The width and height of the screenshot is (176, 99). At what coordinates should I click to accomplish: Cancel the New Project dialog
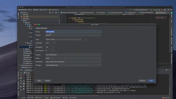coord(48,81)
